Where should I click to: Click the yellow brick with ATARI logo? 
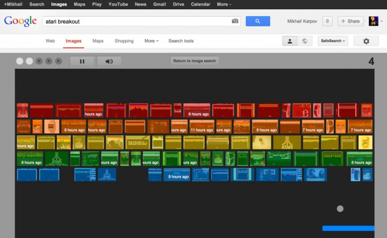coord(287,142)
